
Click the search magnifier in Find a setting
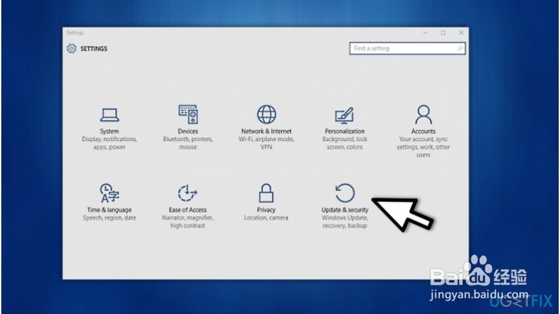[x=460, y=48]
